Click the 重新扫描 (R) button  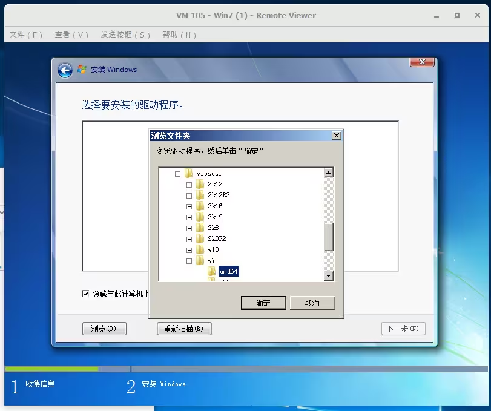click(x=184, y=329)
